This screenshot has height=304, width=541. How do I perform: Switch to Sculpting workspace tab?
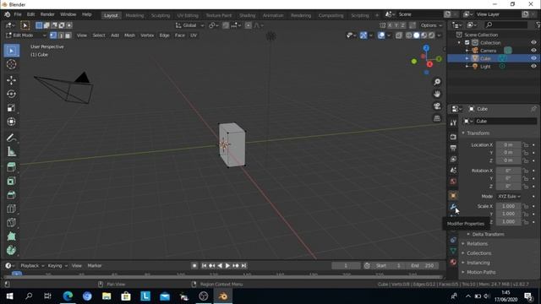click(161, 15)
